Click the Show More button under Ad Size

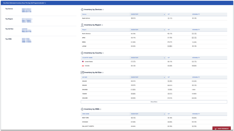point(154,102)
